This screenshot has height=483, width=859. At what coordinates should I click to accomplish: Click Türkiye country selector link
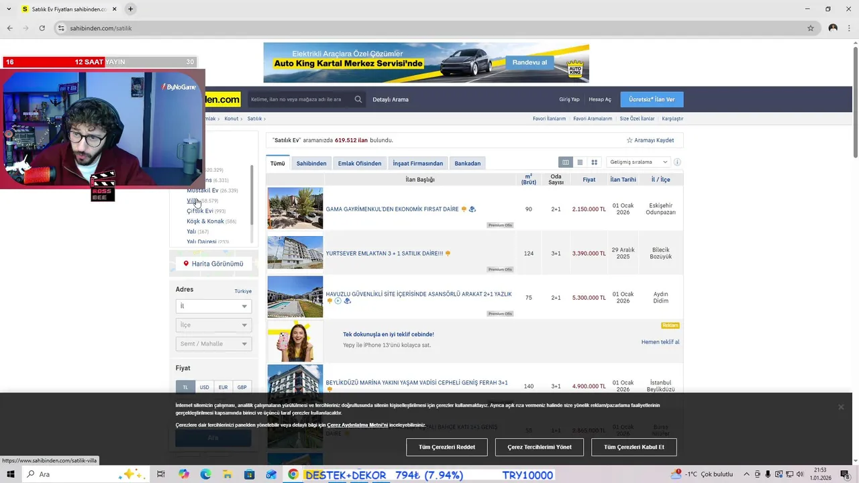[243, 291]
